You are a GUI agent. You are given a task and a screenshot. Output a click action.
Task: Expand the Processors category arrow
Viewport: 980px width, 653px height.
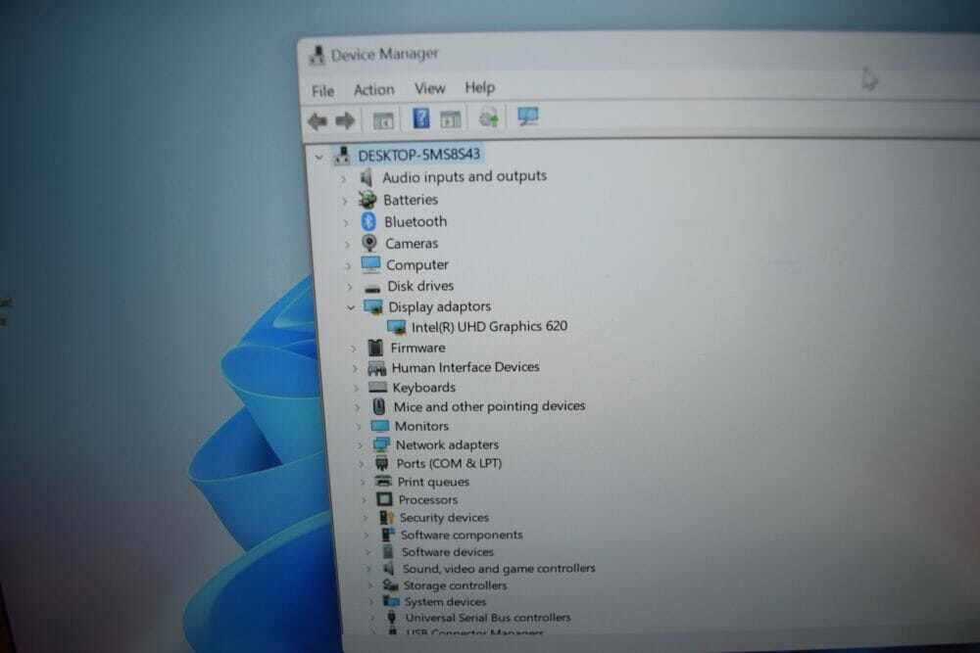(364, 500)
